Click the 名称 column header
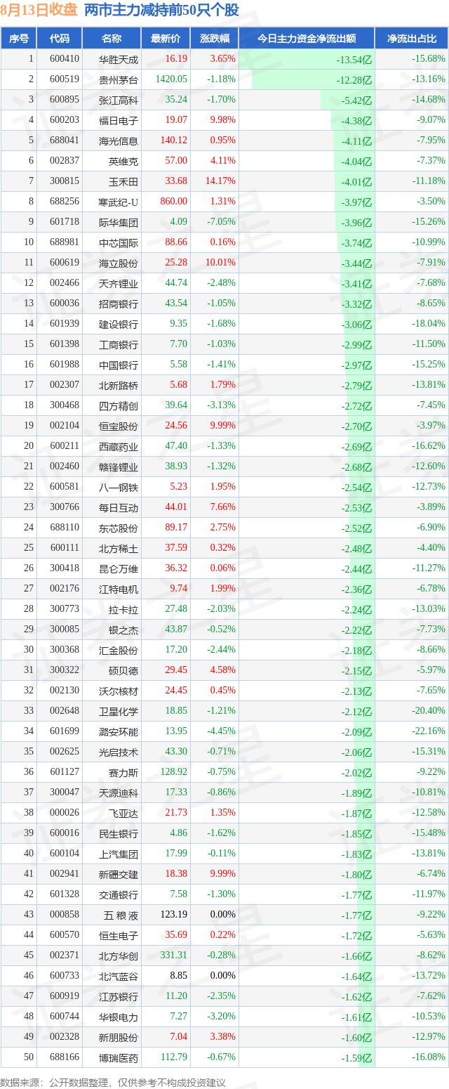Viewport: 449px width, 1089px height. [112, 39]
